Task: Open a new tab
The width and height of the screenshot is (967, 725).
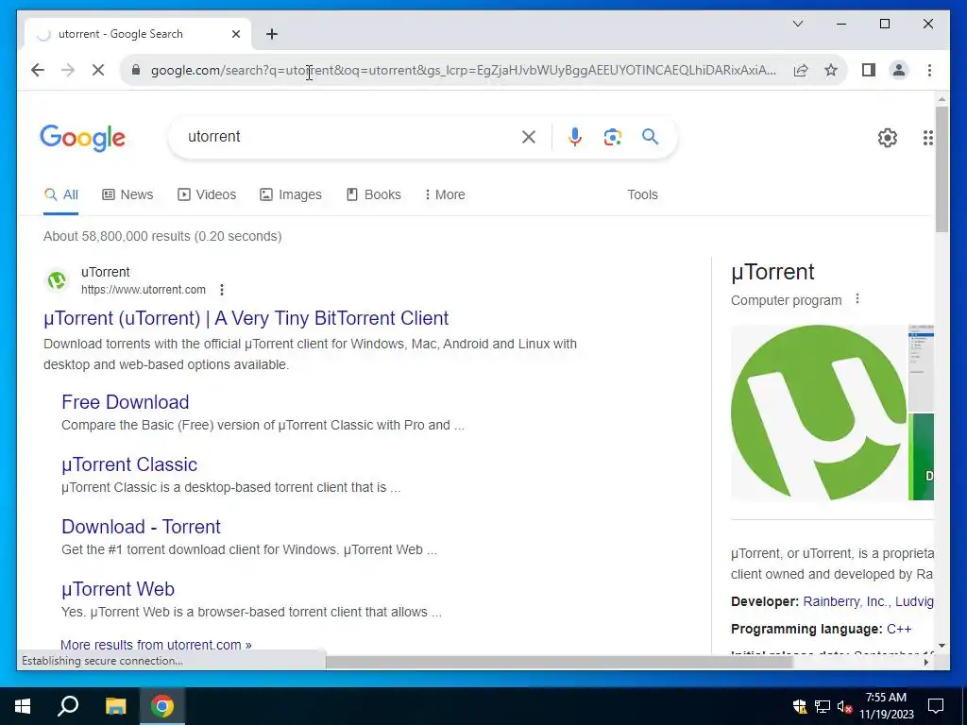Action: 272,34
